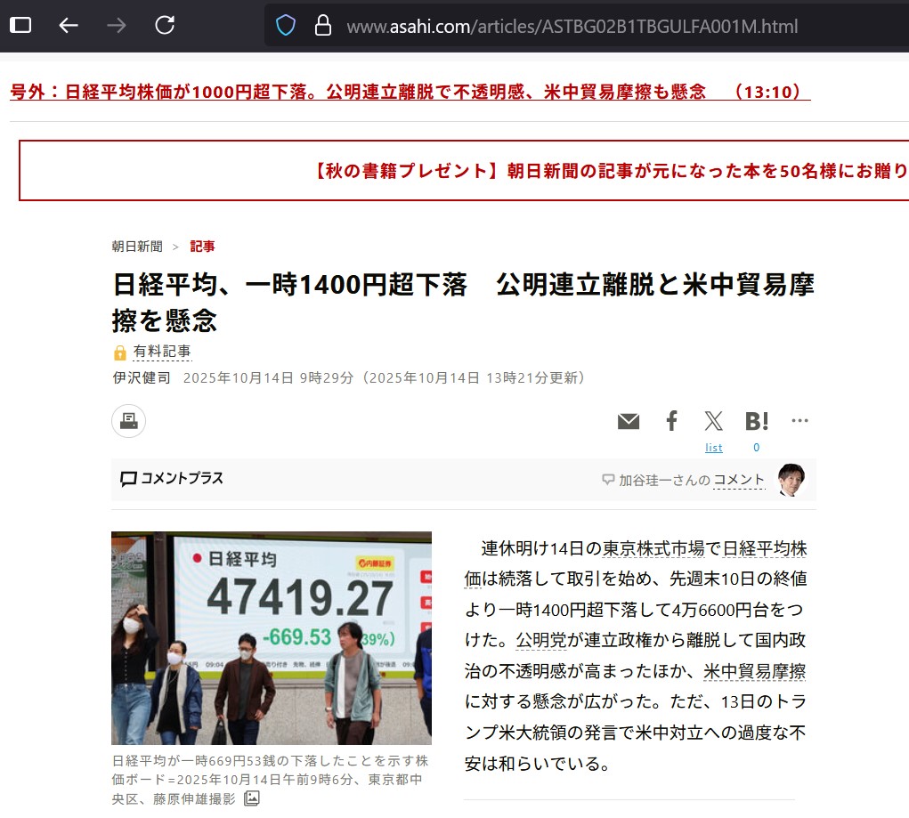Image resolution: width=909 pixels, height=818 pixels.
Task: Click the asahi.com URL address bar
Action: [x=570, y=27]
